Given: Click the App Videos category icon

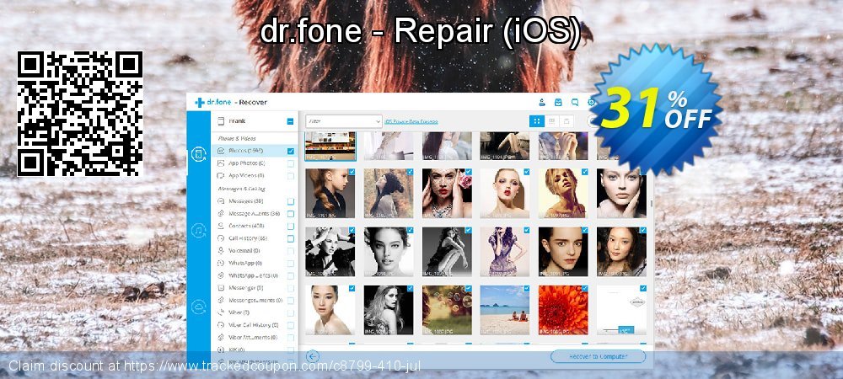Looking at the screenshot, I should [x=220, y=175].
